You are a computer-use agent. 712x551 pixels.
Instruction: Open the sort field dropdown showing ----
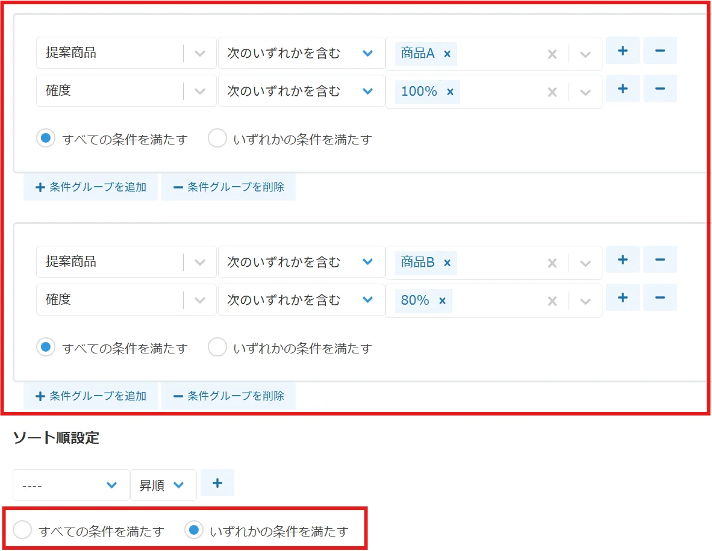[x=71, y=485]
